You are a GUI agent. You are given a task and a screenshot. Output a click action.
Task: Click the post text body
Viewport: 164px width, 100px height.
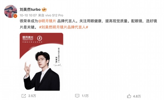pos(88,24)
